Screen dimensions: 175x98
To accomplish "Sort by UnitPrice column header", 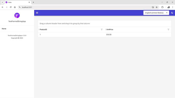I will pyautogui.click(x=110, y=30).
